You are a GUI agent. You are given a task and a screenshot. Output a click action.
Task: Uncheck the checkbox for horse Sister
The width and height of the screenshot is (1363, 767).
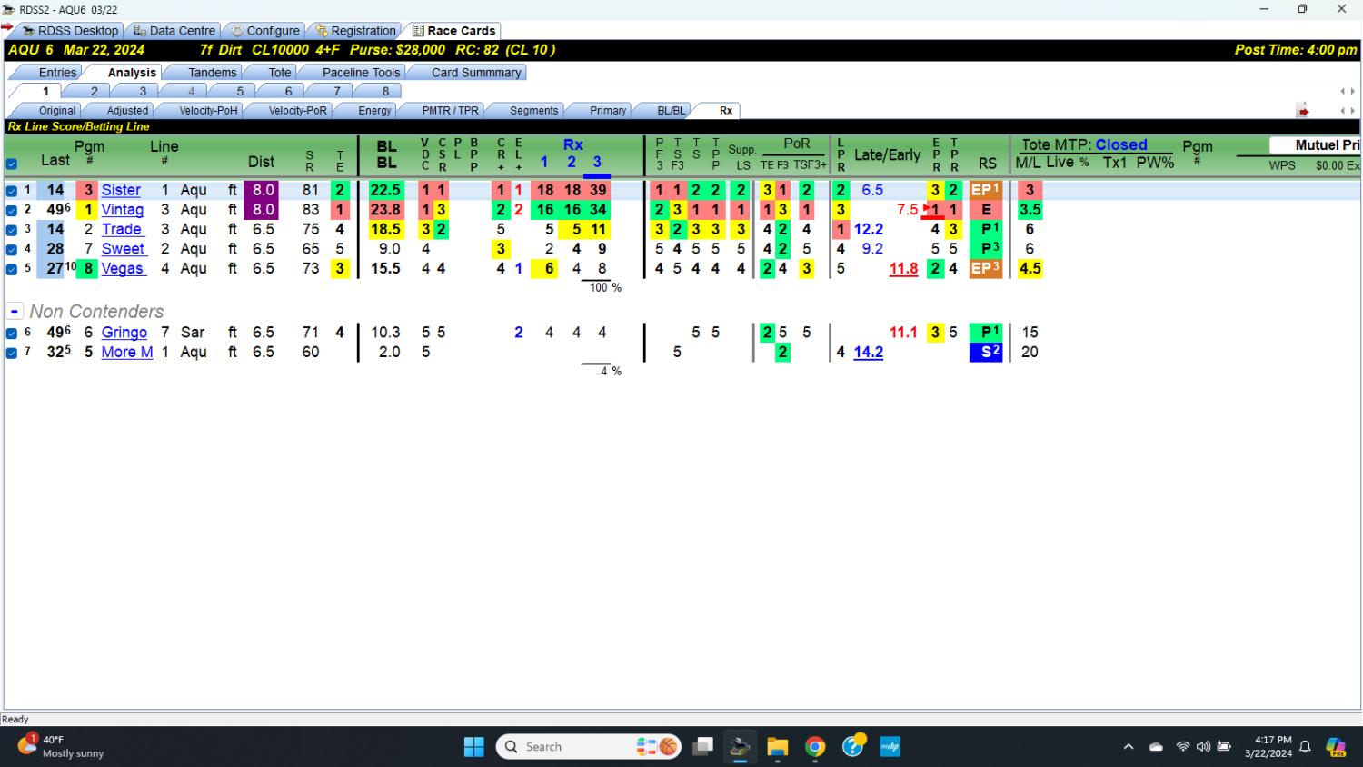(12, 191)
